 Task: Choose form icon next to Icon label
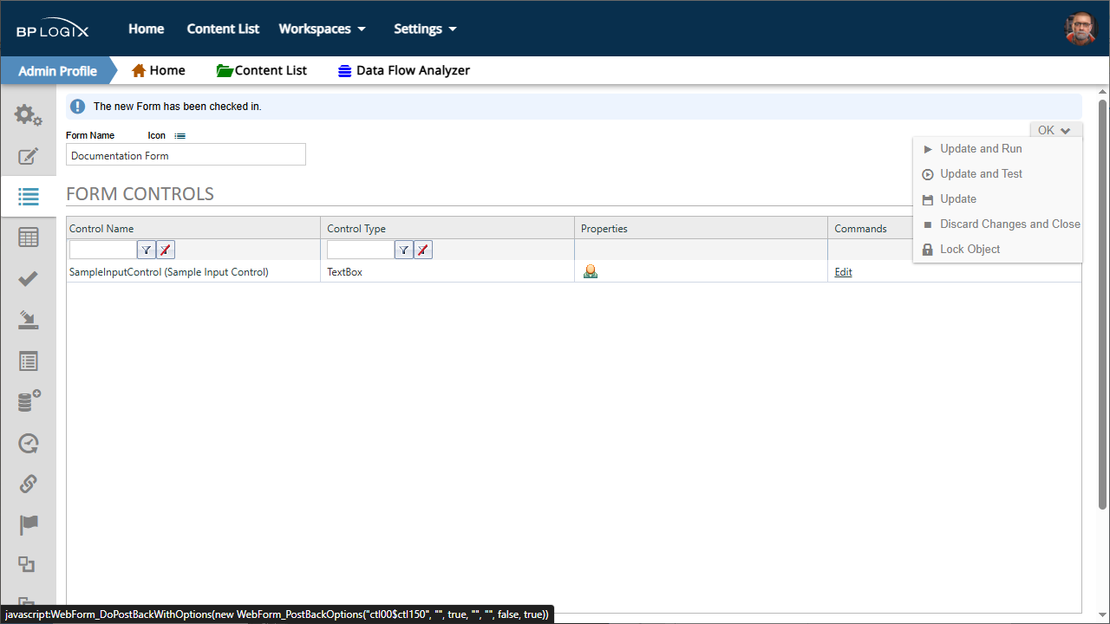[x=180, y=136]
